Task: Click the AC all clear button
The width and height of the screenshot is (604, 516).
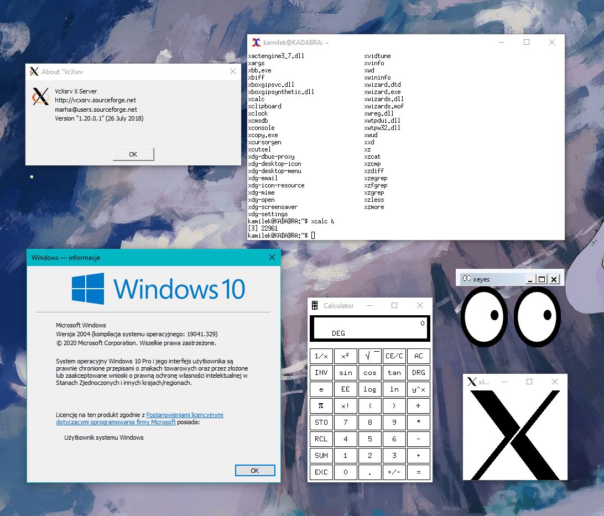Action: [418, 356]
